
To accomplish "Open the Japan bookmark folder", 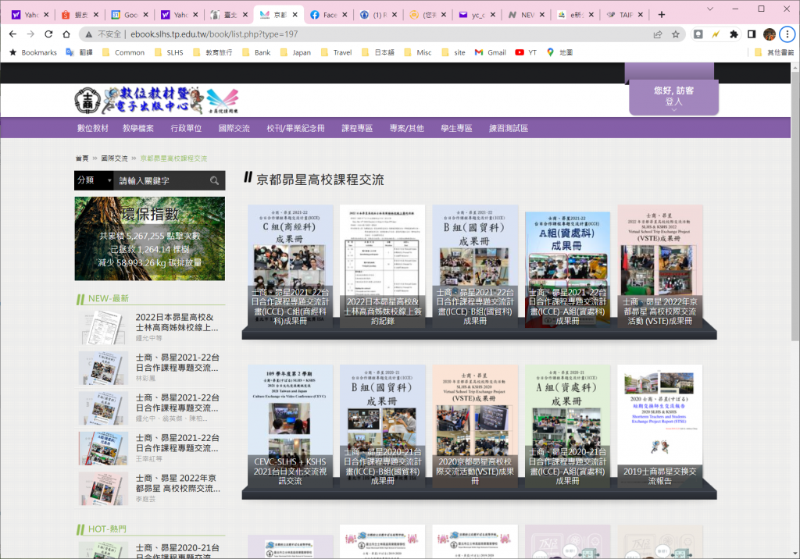I will pos(295,52).
